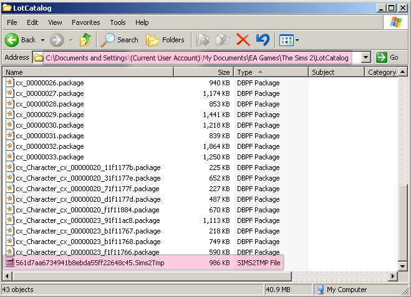Screen dimensions: 411x297
Task: Open the View menu
Action: tap(55, 22)
